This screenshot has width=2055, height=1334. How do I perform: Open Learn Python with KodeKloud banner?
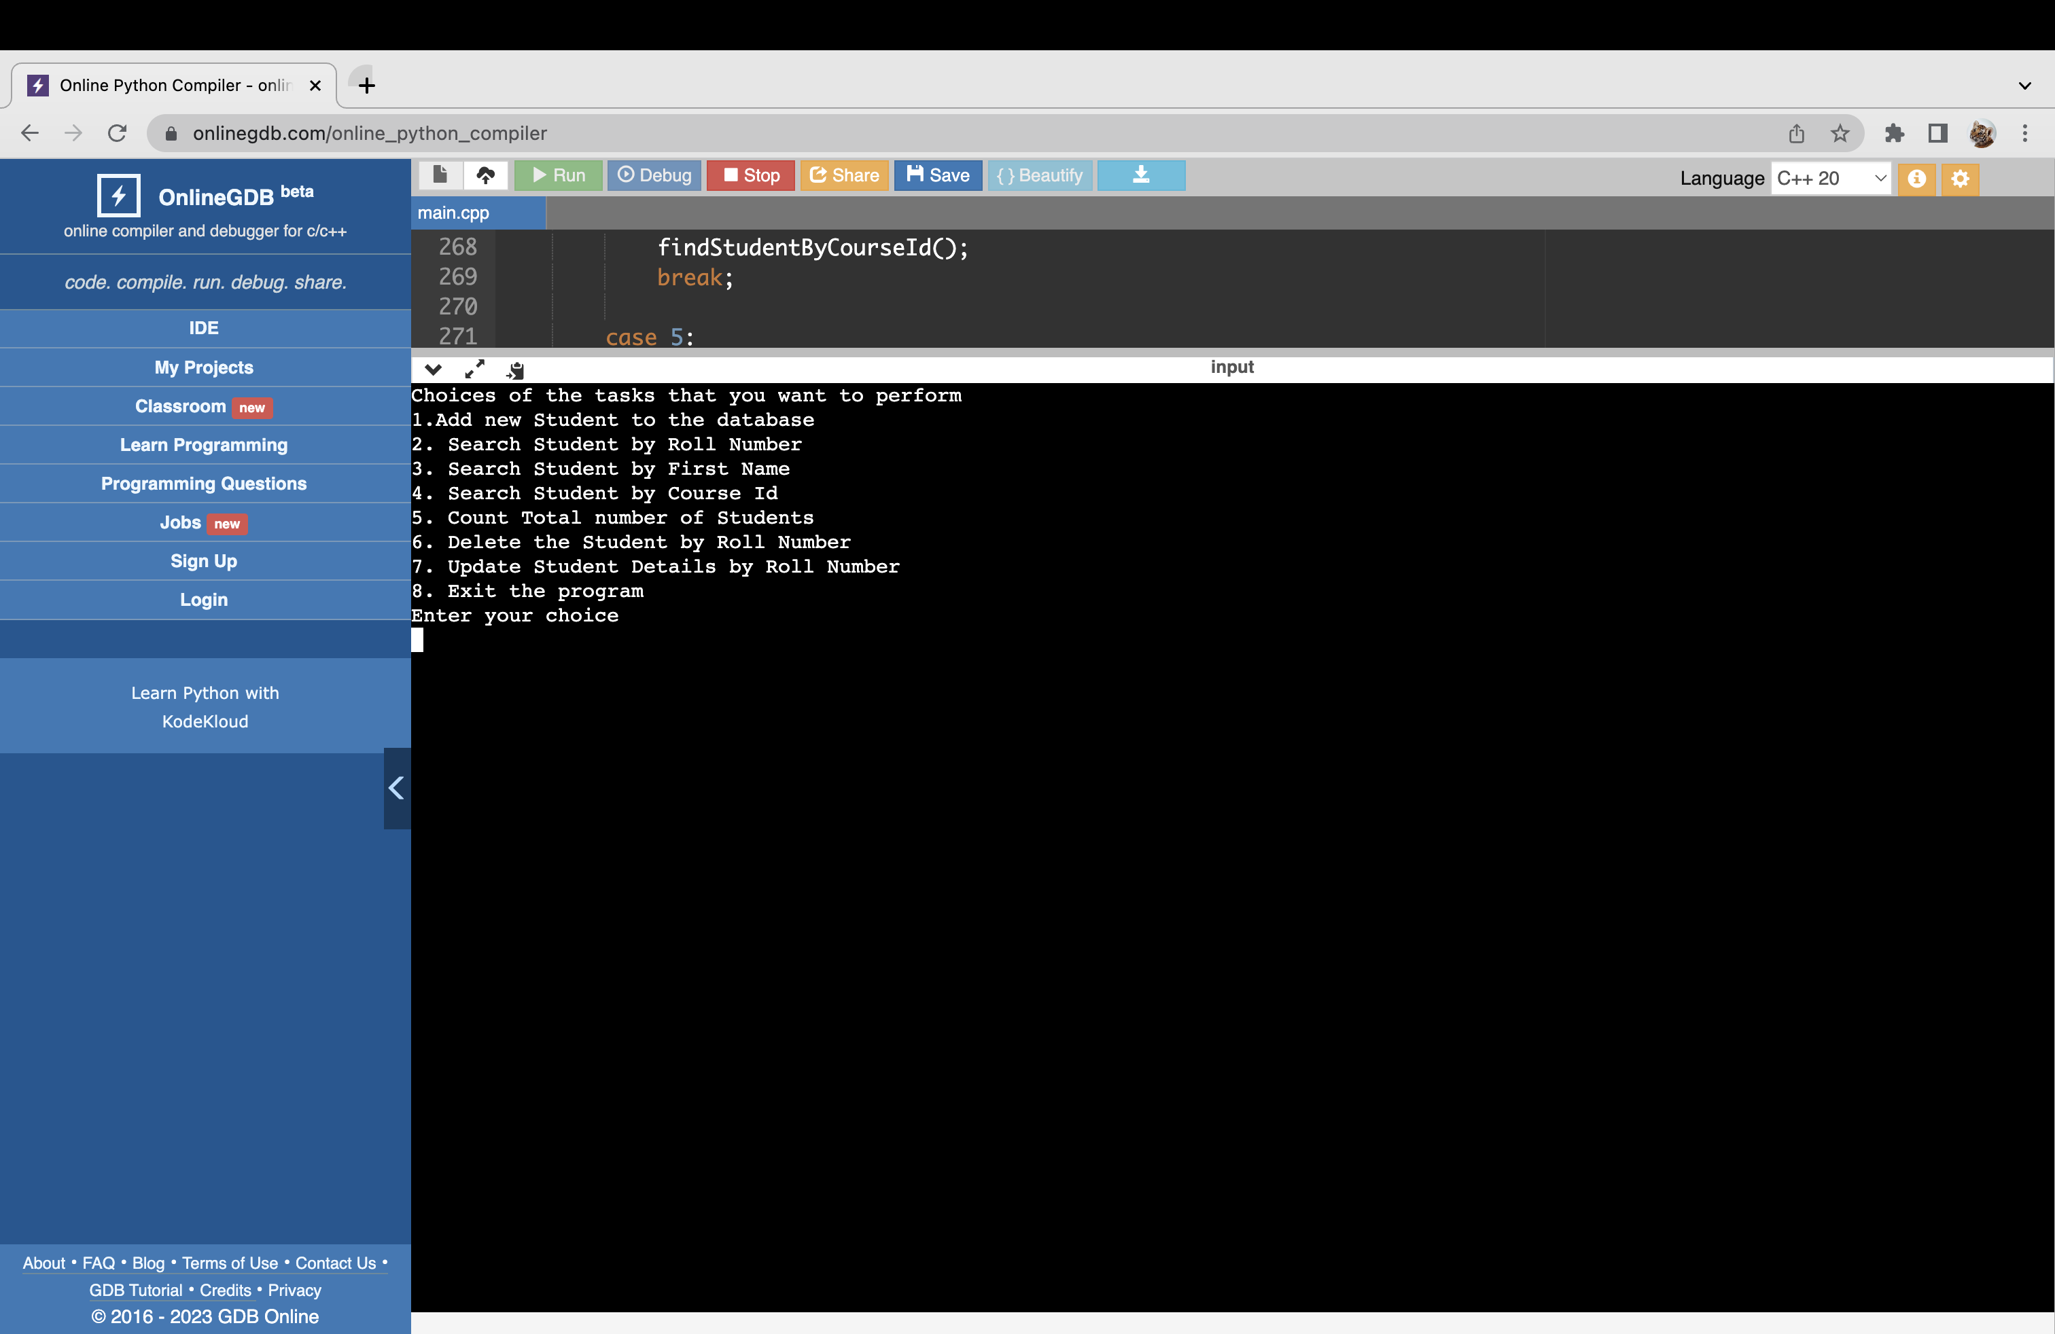(205, 706)
